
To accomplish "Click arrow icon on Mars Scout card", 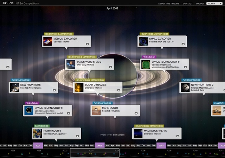I will (136, 113).
